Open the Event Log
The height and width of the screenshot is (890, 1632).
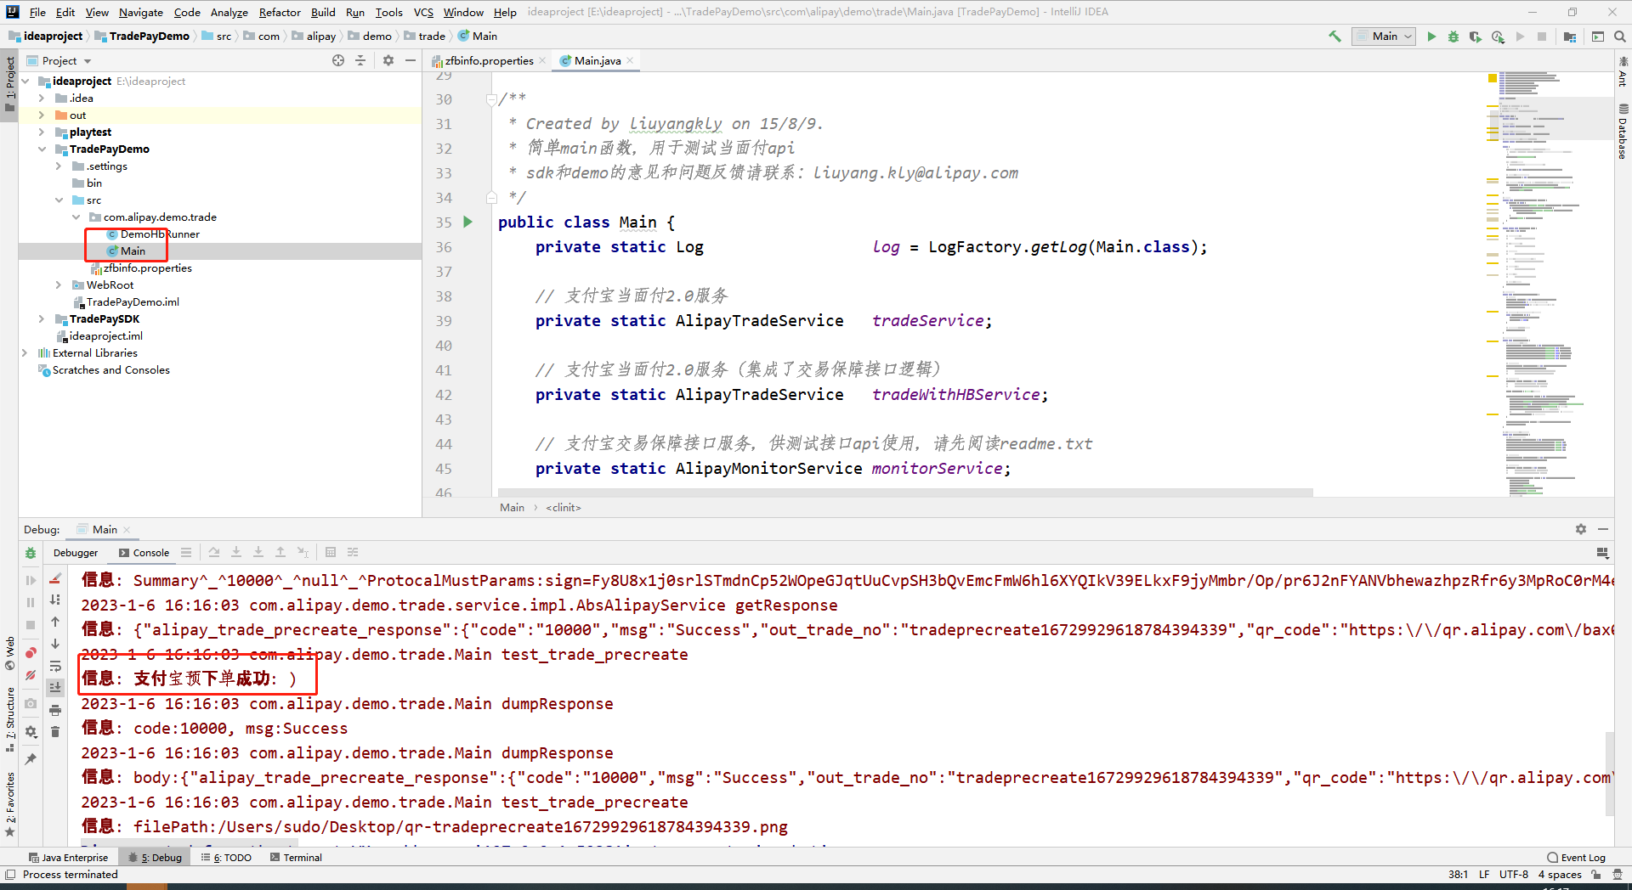click(1577, 858)
